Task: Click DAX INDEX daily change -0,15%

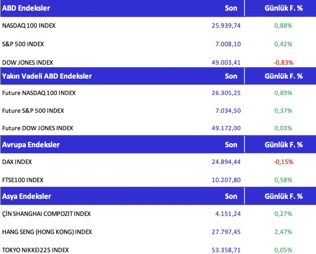Action: (x=283, y=162)
